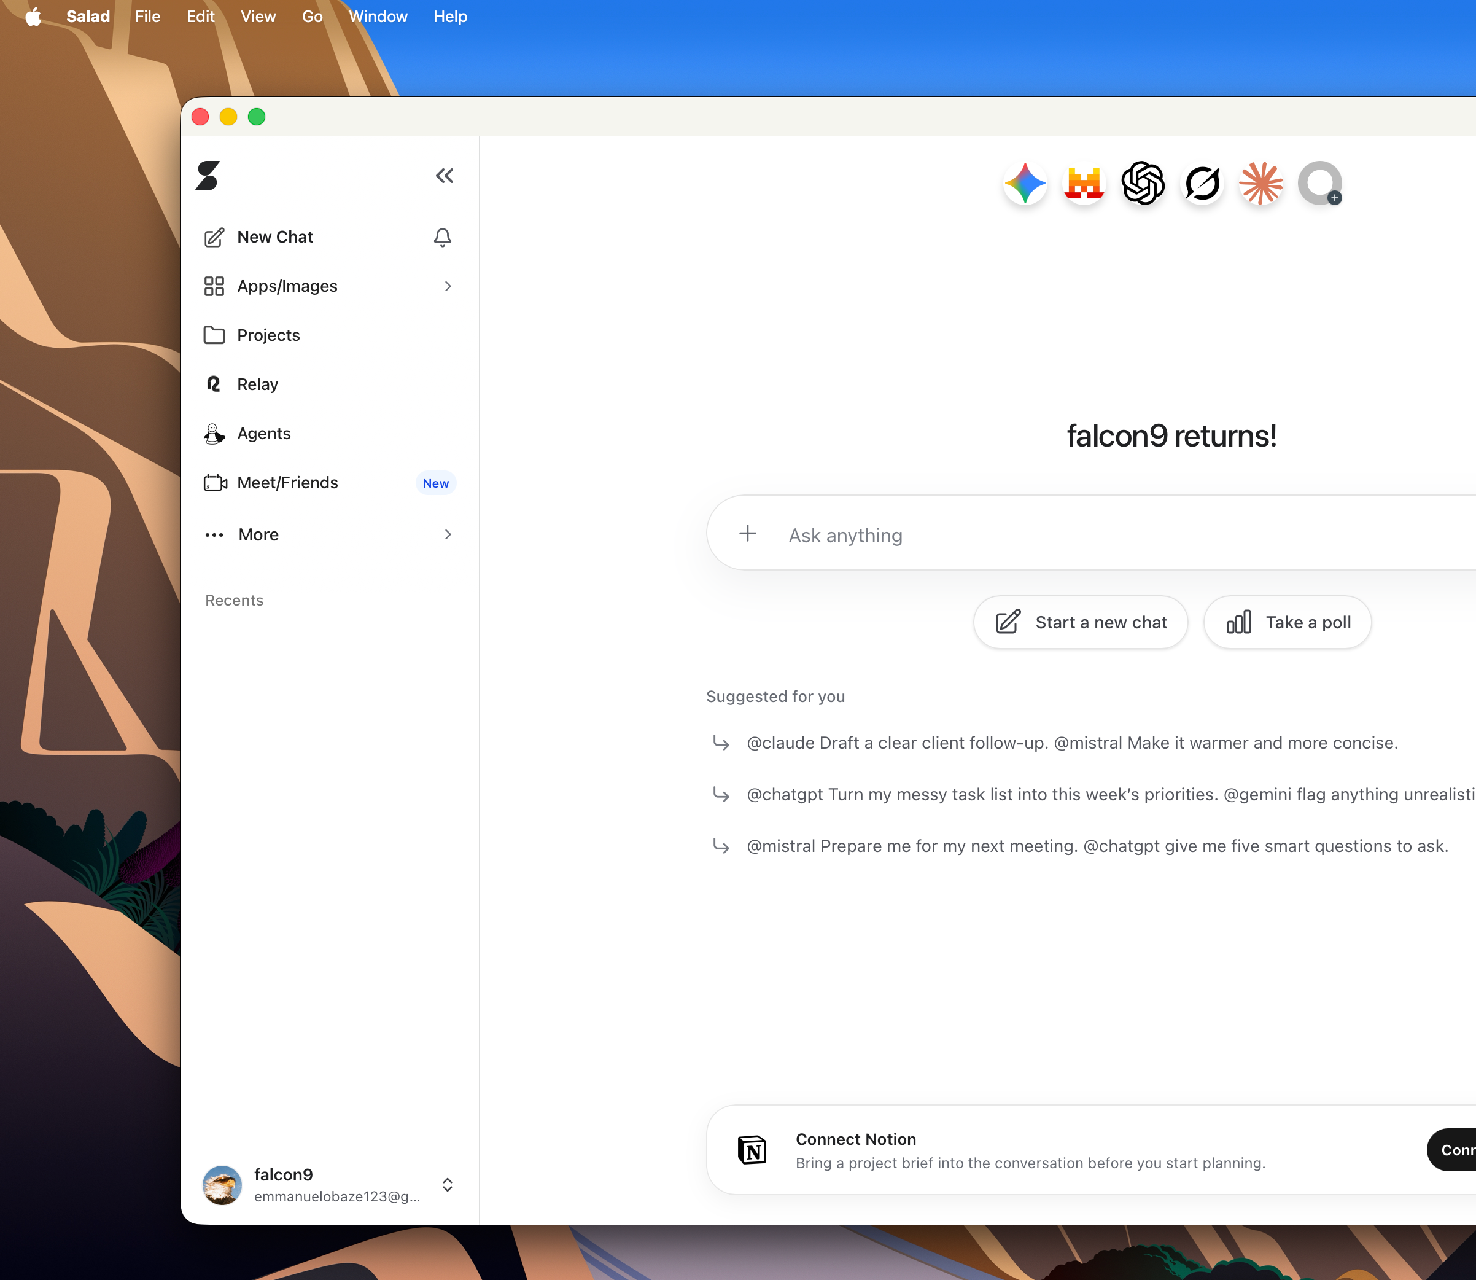
Task: Click the Notion logo icon
Action: (x=752, y=1150)
